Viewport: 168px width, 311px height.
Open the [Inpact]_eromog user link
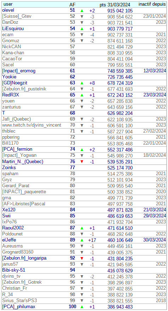point(19,71)
